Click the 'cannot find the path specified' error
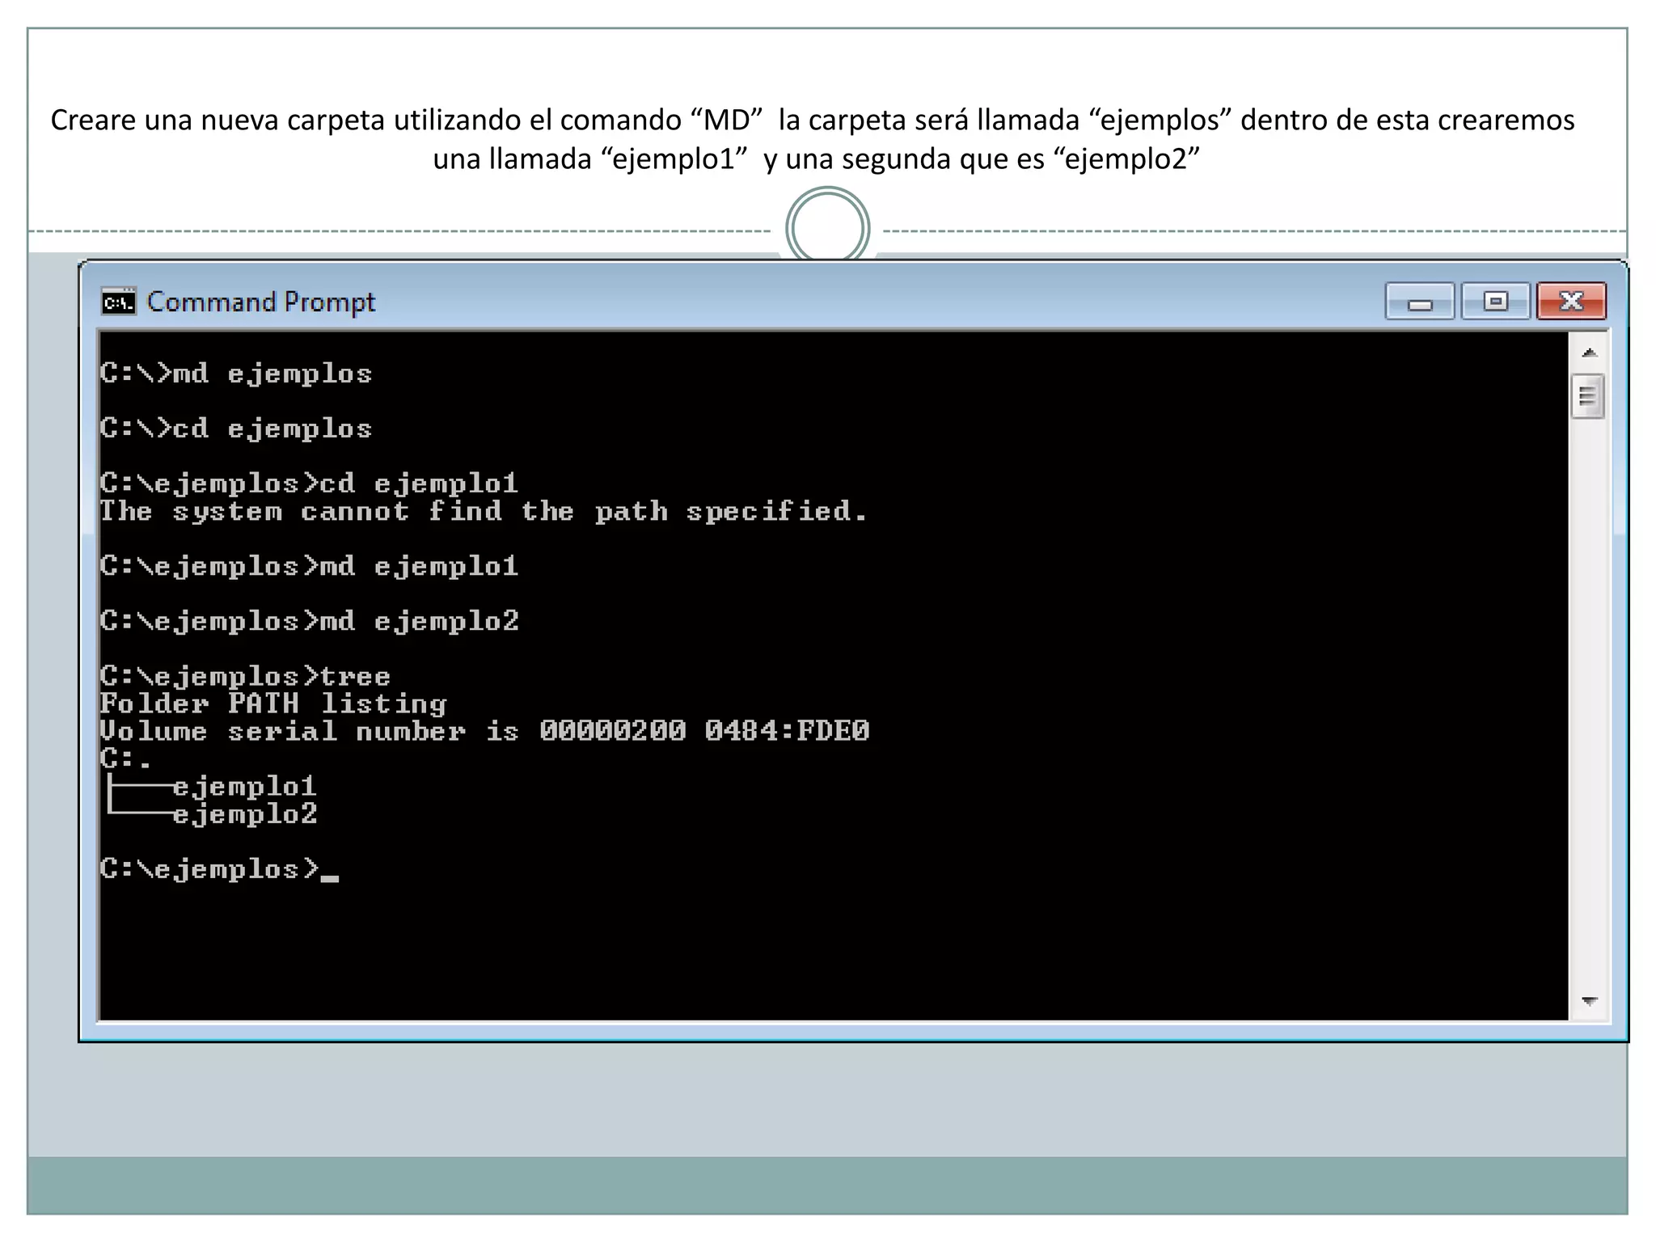Viewport: 1656px width, 1242px height. click(x=483, y=512)
